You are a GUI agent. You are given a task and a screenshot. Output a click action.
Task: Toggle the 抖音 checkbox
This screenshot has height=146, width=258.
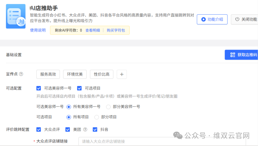95,129
